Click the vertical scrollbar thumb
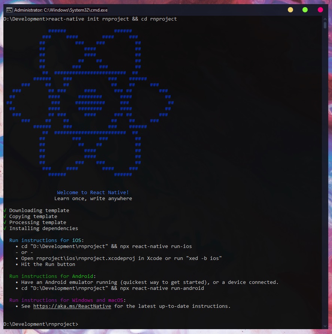This screenshot has width=332, height=334. point(325,25)
